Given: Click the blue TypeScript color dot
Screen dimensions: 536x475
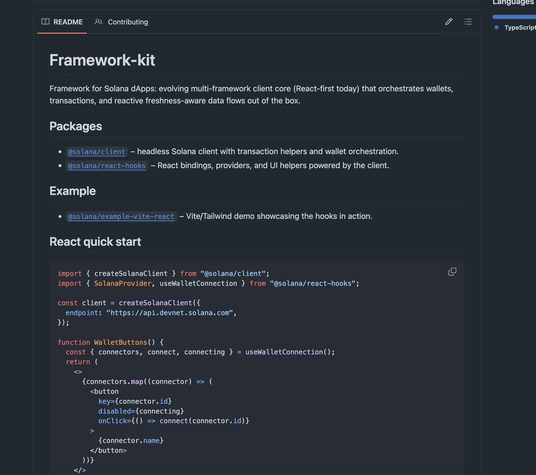Looking at the screenshot, I should point(497,28).
